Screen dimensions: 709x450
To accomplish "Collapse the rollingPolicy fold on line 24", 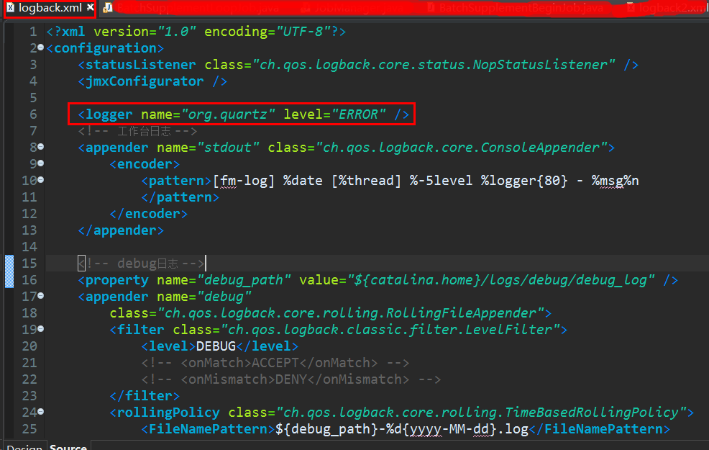I will 41,412.
